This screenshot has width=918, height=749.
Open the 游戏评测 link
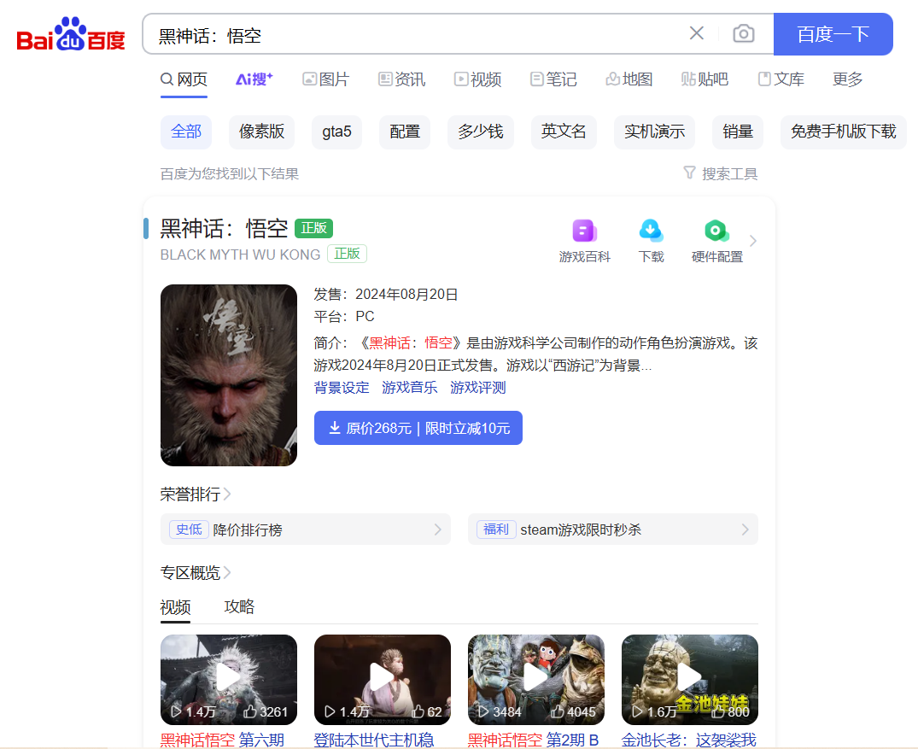coord(477,388)
